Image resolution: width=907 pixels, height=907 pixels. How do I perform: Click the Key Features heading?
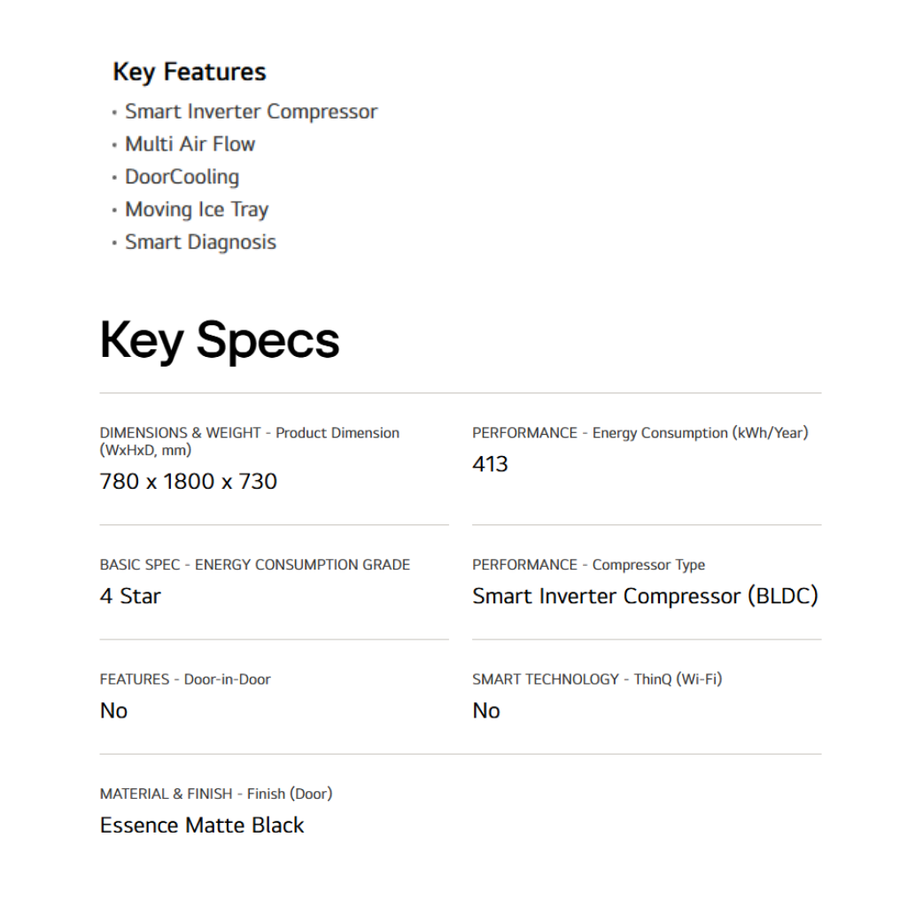(189, 72)
